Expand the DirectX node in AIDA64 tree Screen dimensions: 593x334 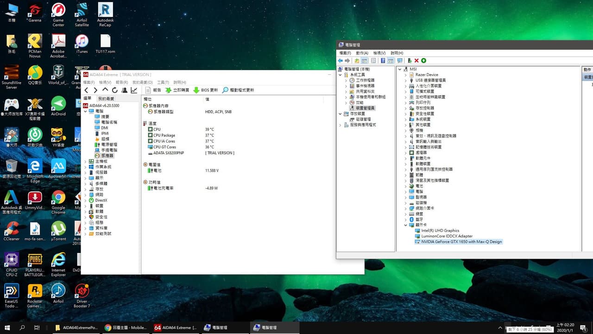click(x=85, y=200)
